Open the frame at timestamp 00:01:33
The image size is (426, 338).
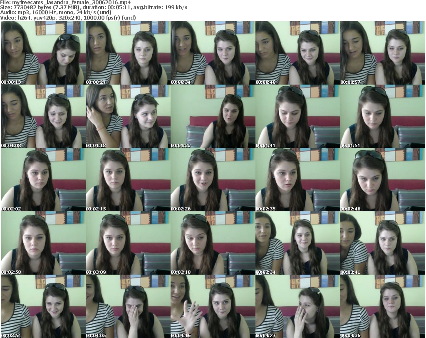pos(213,116)
